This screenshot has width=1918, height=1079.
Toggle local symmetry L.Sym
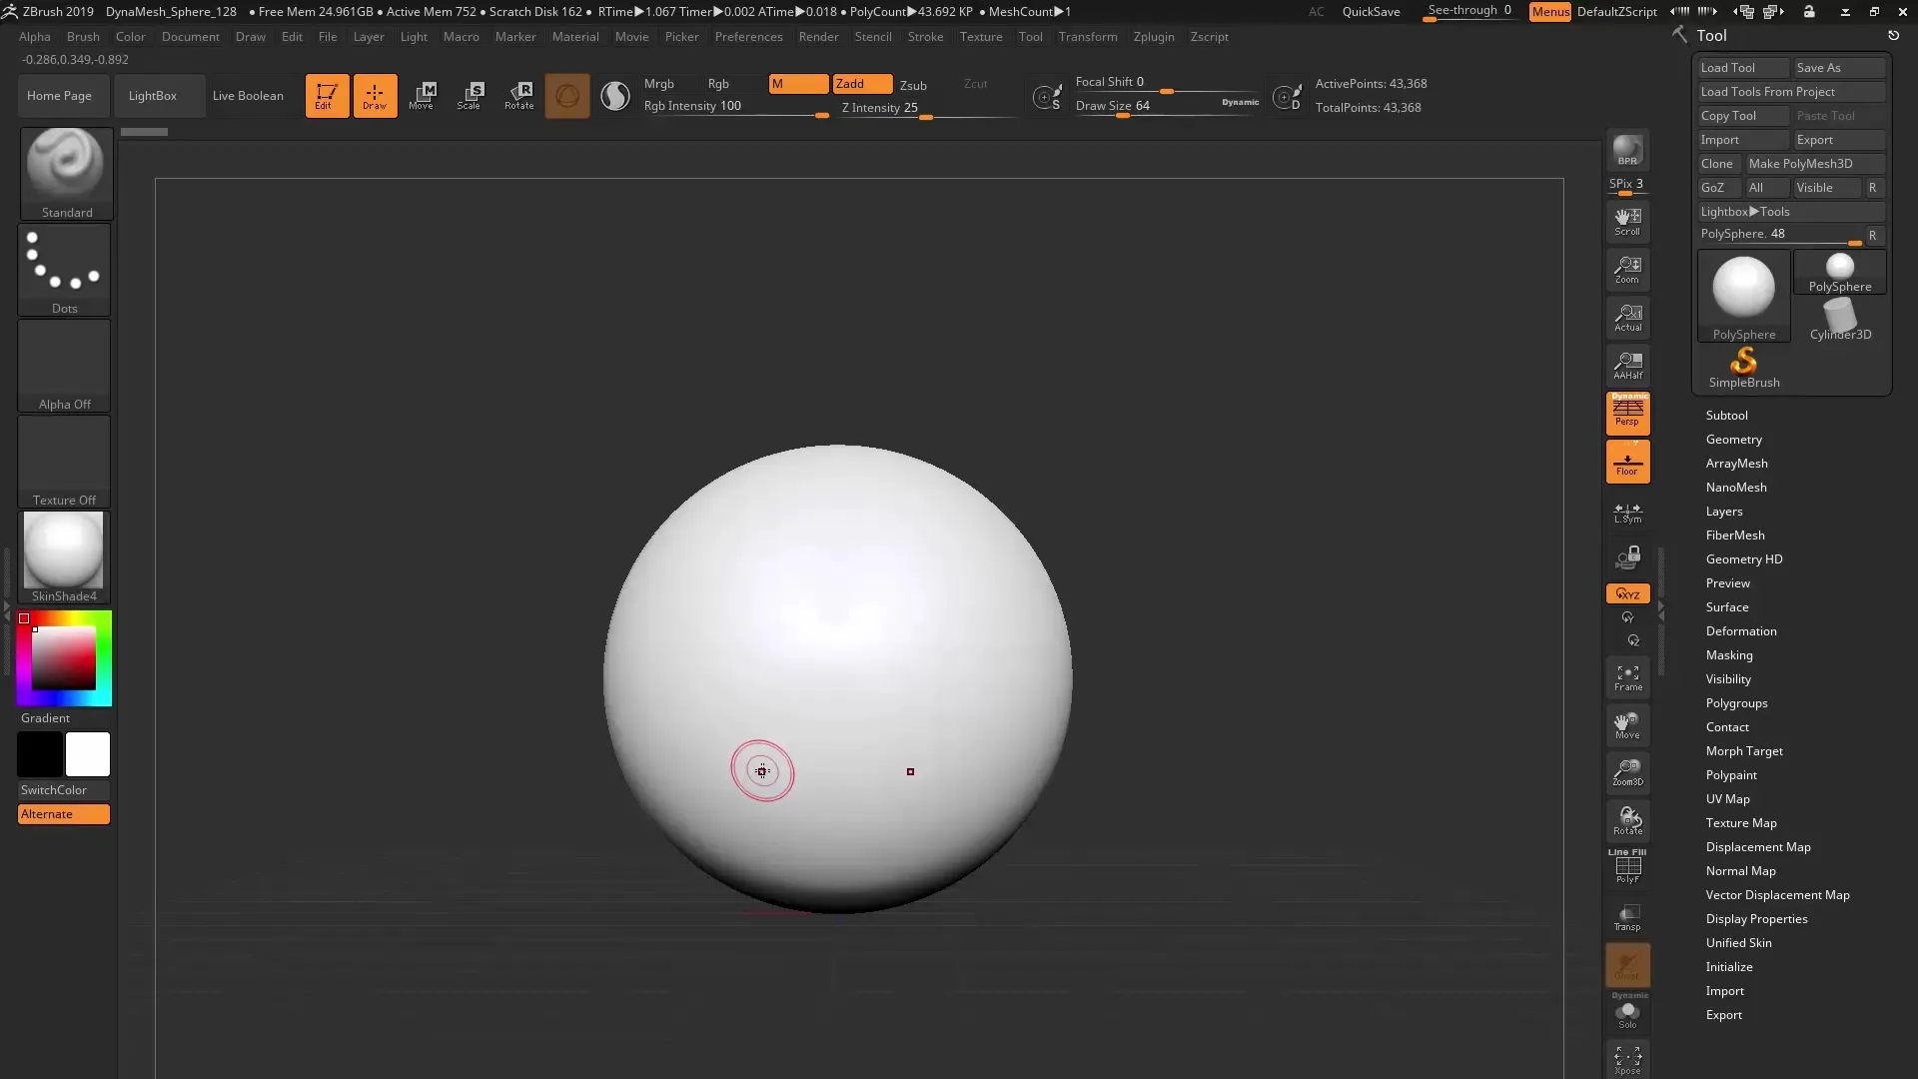click(1627, 513)
